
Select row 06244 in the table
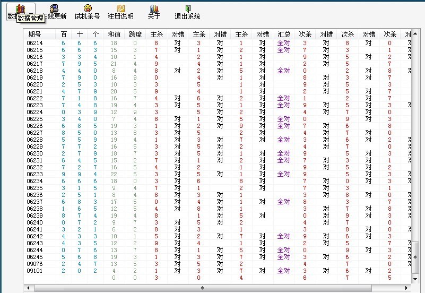pyautogui.click(x=218, y=250)
